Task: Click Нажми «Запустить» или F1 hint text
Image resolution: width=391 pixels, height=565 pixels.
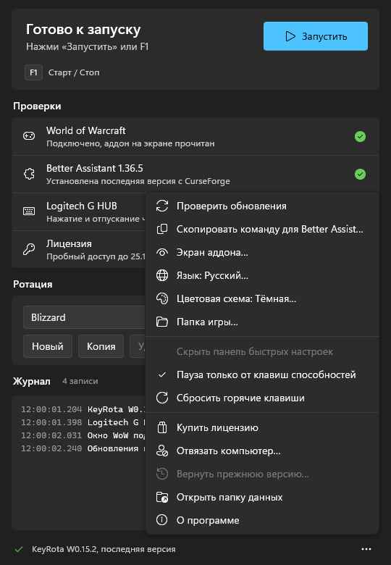Action: pyautogui.click(x=87, y=47)
